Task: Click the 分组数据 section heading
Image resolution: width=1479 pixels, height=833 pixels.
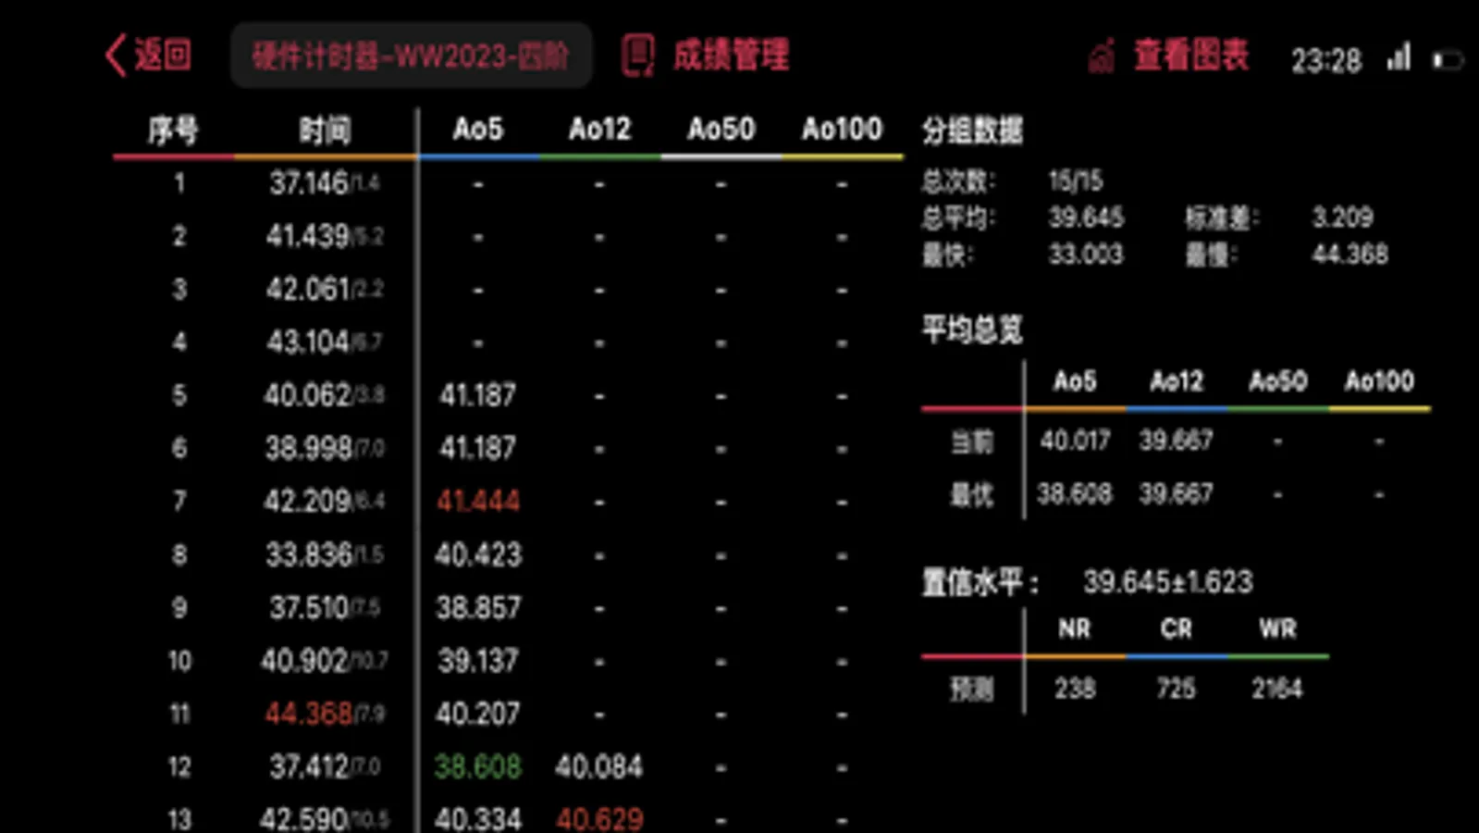Action: pyautogui.click(x=972, y=131)
